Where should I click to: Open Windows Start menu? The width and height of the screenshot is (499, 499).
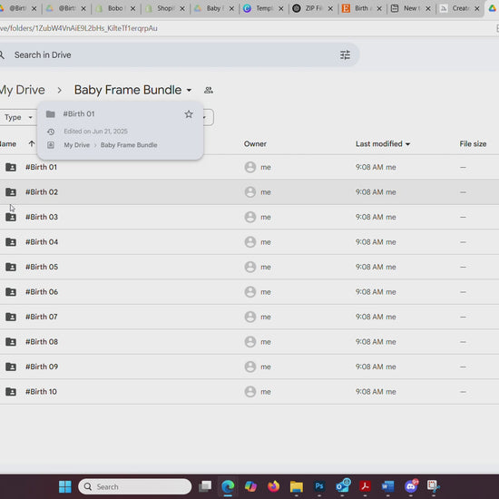tap(65, 486)
